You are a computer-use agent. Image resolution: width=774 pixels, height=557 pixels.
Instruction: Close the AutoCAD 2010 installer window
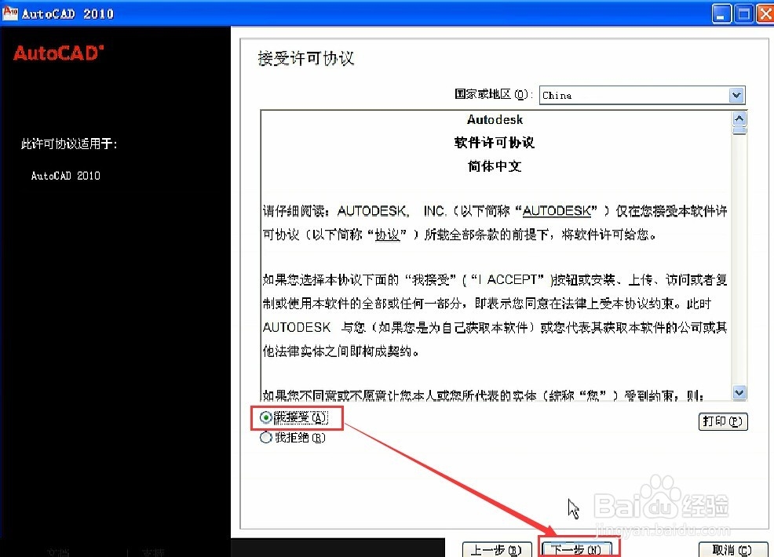tap(765, 14)
